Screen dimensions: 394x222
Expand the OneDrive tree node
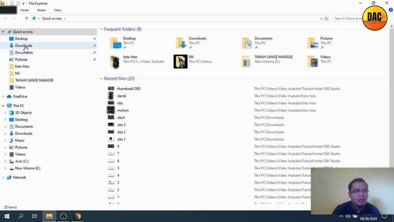coord(3,97)
